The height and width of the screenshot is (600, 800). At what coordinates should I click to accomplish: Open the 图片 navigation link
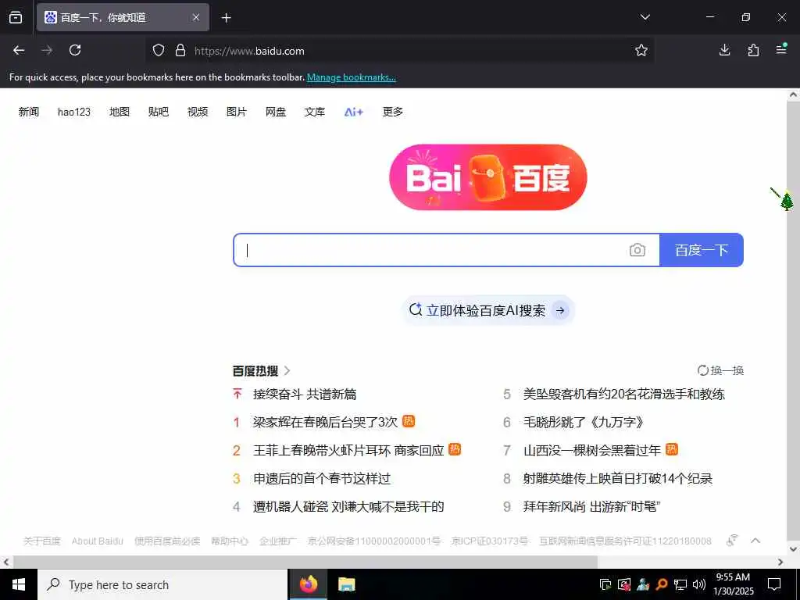236,112
